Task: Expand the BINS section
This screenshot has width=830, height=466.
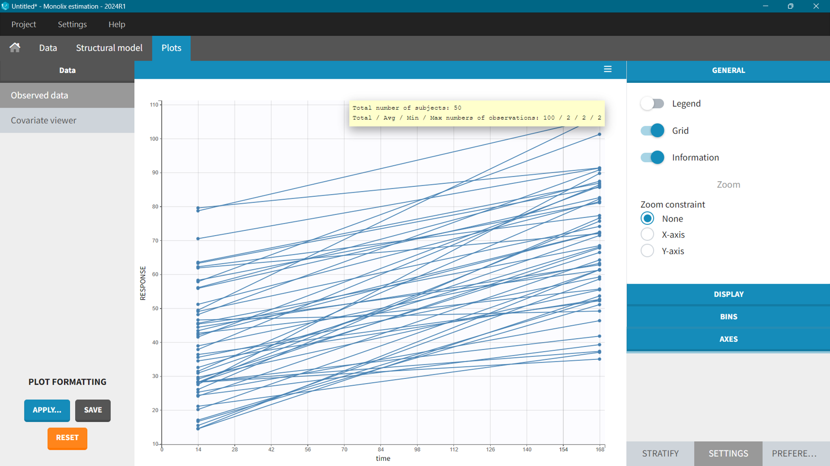Action: [x=728, y=316]
